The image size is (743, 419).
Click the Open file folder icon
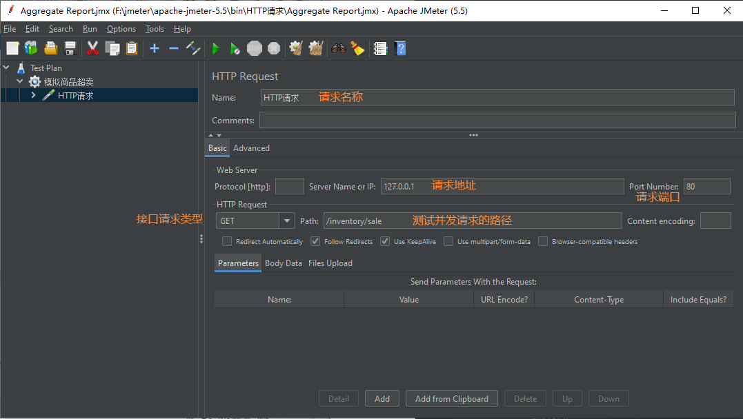50,48
